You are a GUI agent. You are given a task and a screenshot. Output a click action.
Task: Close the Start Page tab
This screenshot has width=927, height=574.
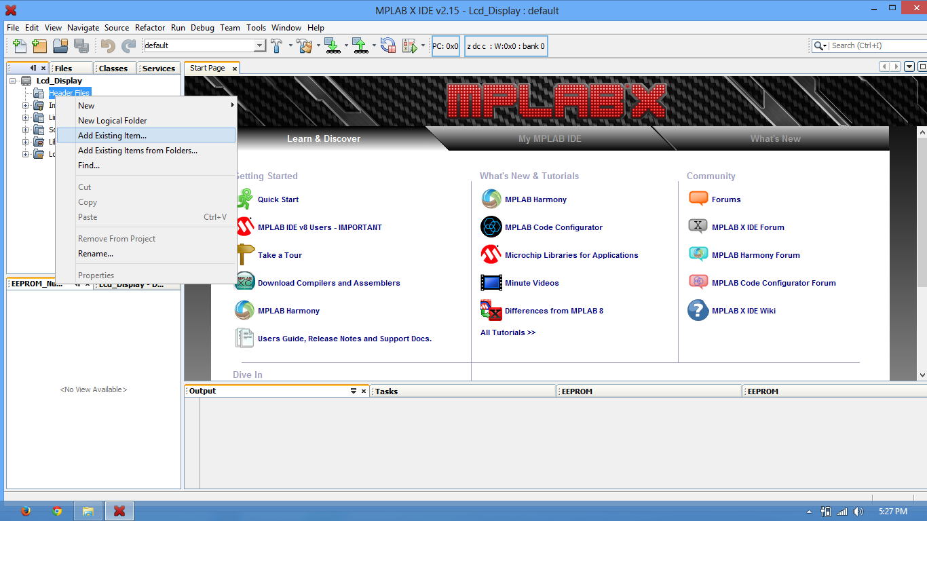point(235,69)
